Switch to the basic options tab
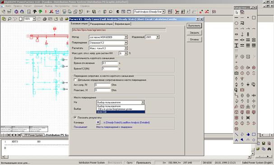The width and height of the screenshot is (274, 165). [x=79, y=23]
